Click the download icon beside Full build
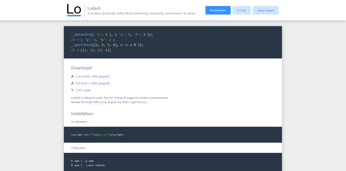346x171 pixels. [72, 83]
